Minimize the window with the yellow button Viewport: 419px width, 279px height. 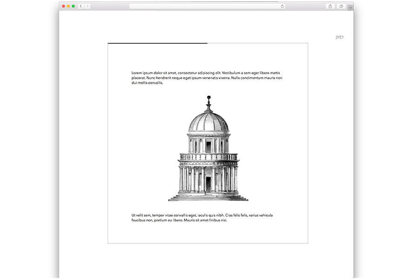pyautogui.click(x=68, y=6)
